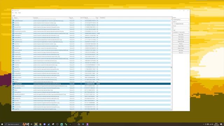Click the Edit Data button
Screen dimensions: 224x126
pos(181,50)
